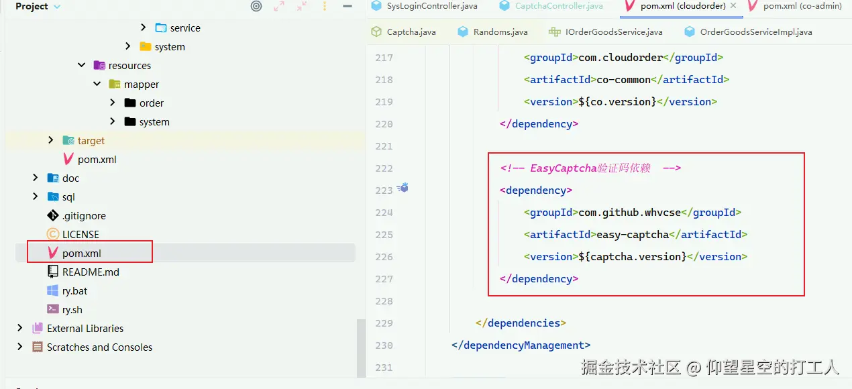852x389 pixels.
Task: Click the service folder icon
Action: click(161, 27)
